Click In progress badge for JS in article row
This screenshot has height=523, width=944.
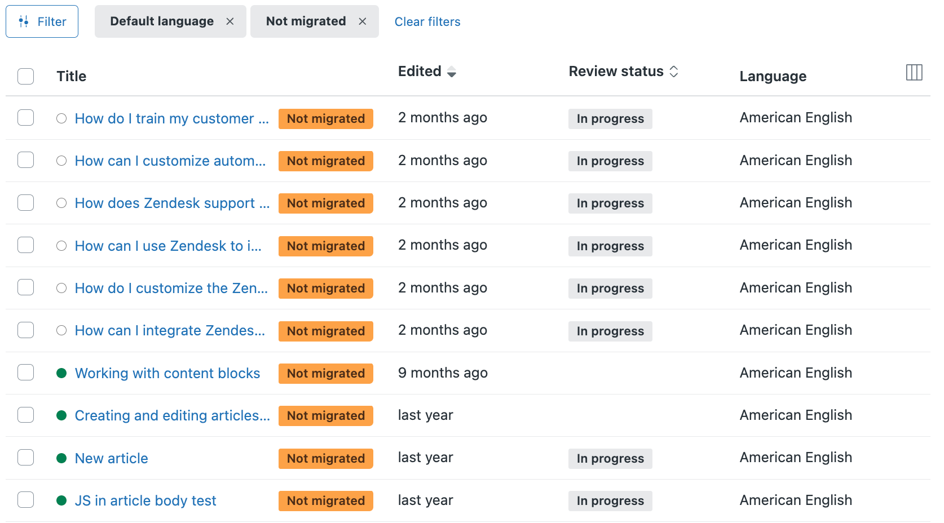[610, 500]
